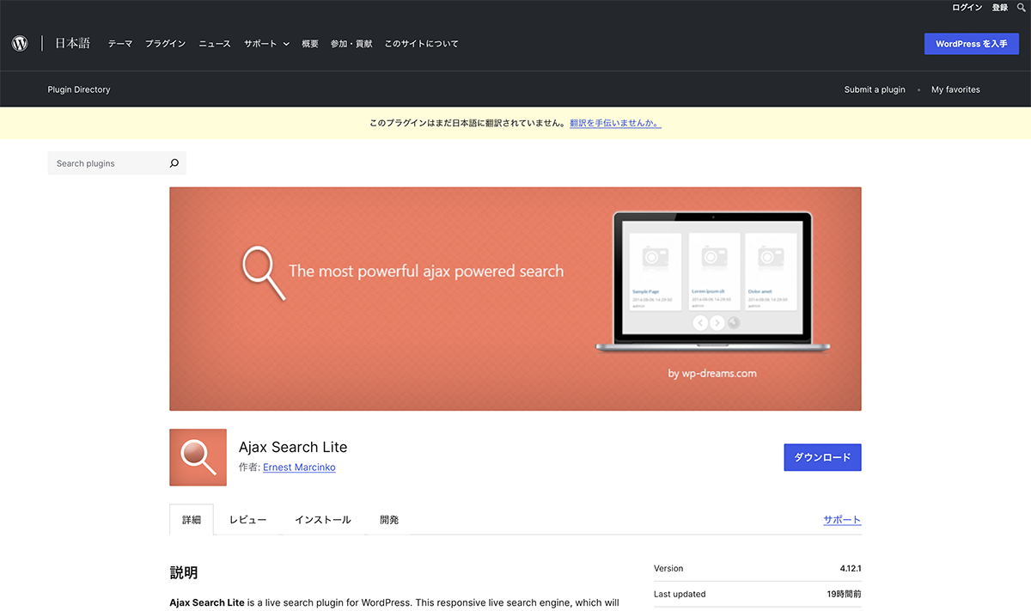This screenshot has width=1031, height=611.
Task: Click the ログイン link
Action: click(x=967, y=8)
